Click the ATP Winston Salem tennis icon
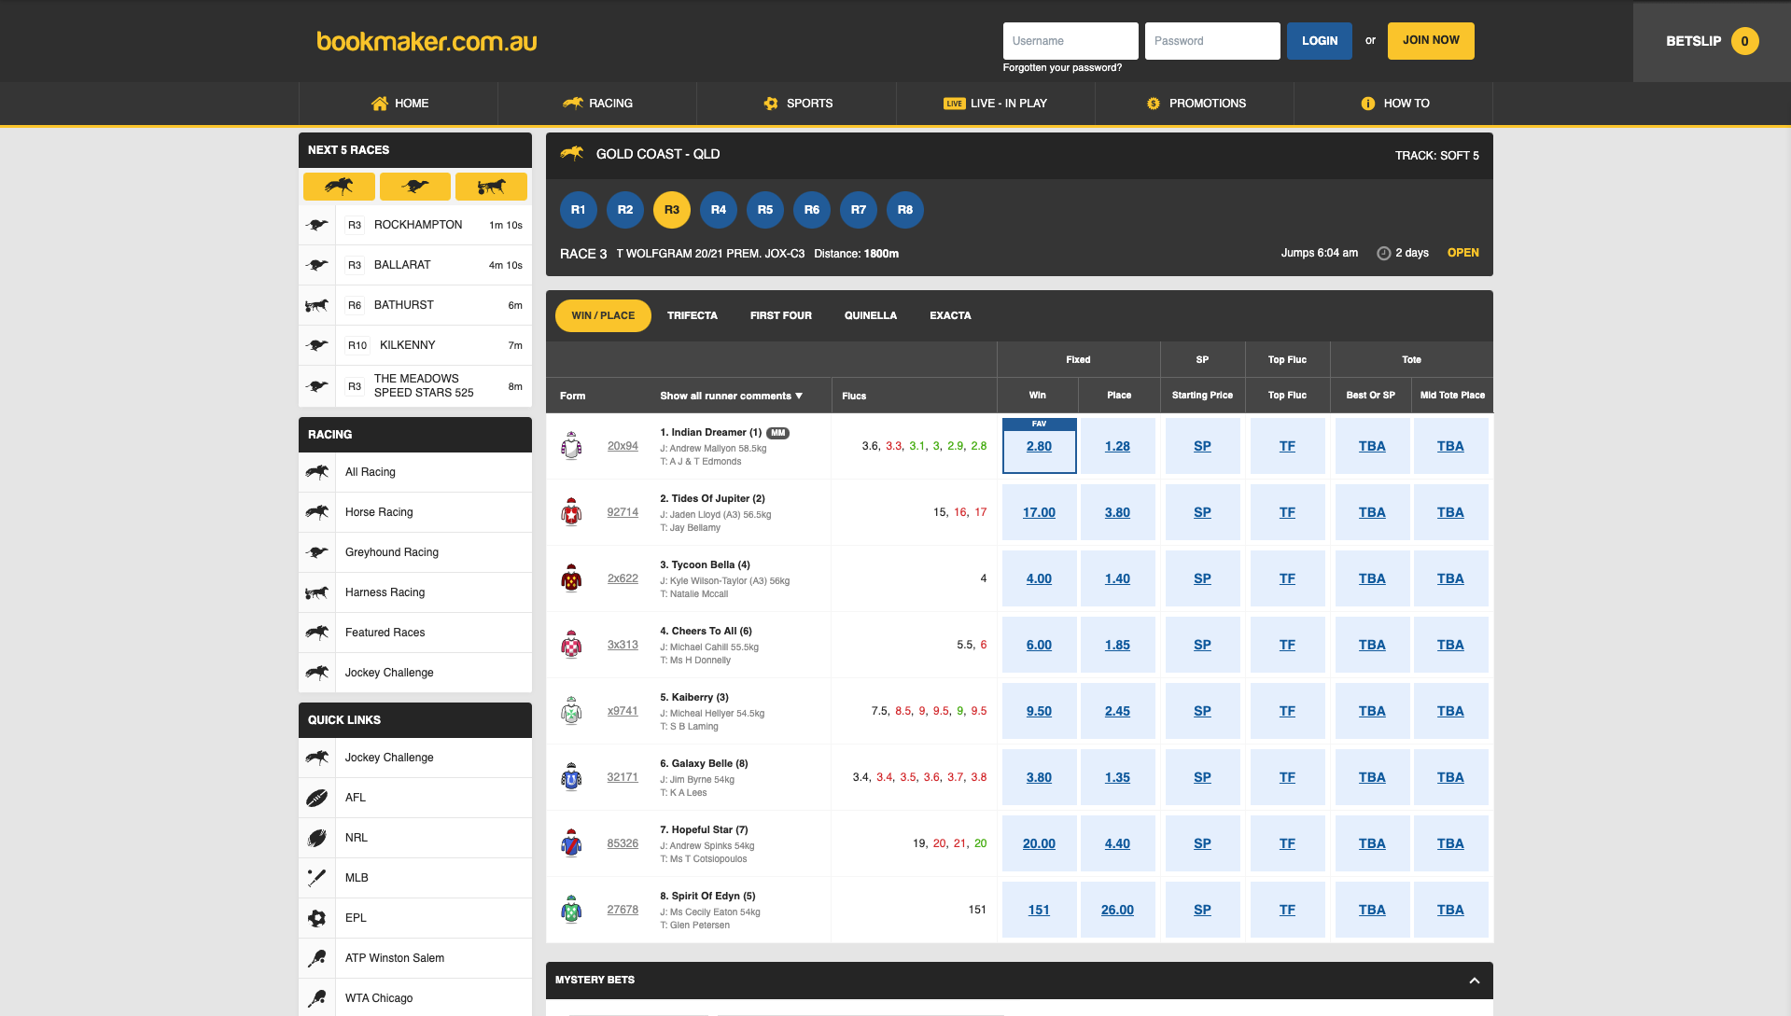 coord(317,958)
